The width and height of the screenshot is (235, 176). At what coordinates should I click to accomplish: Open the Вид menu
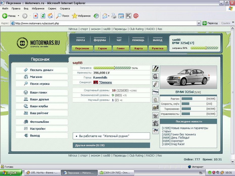click(x=26, y=9)
